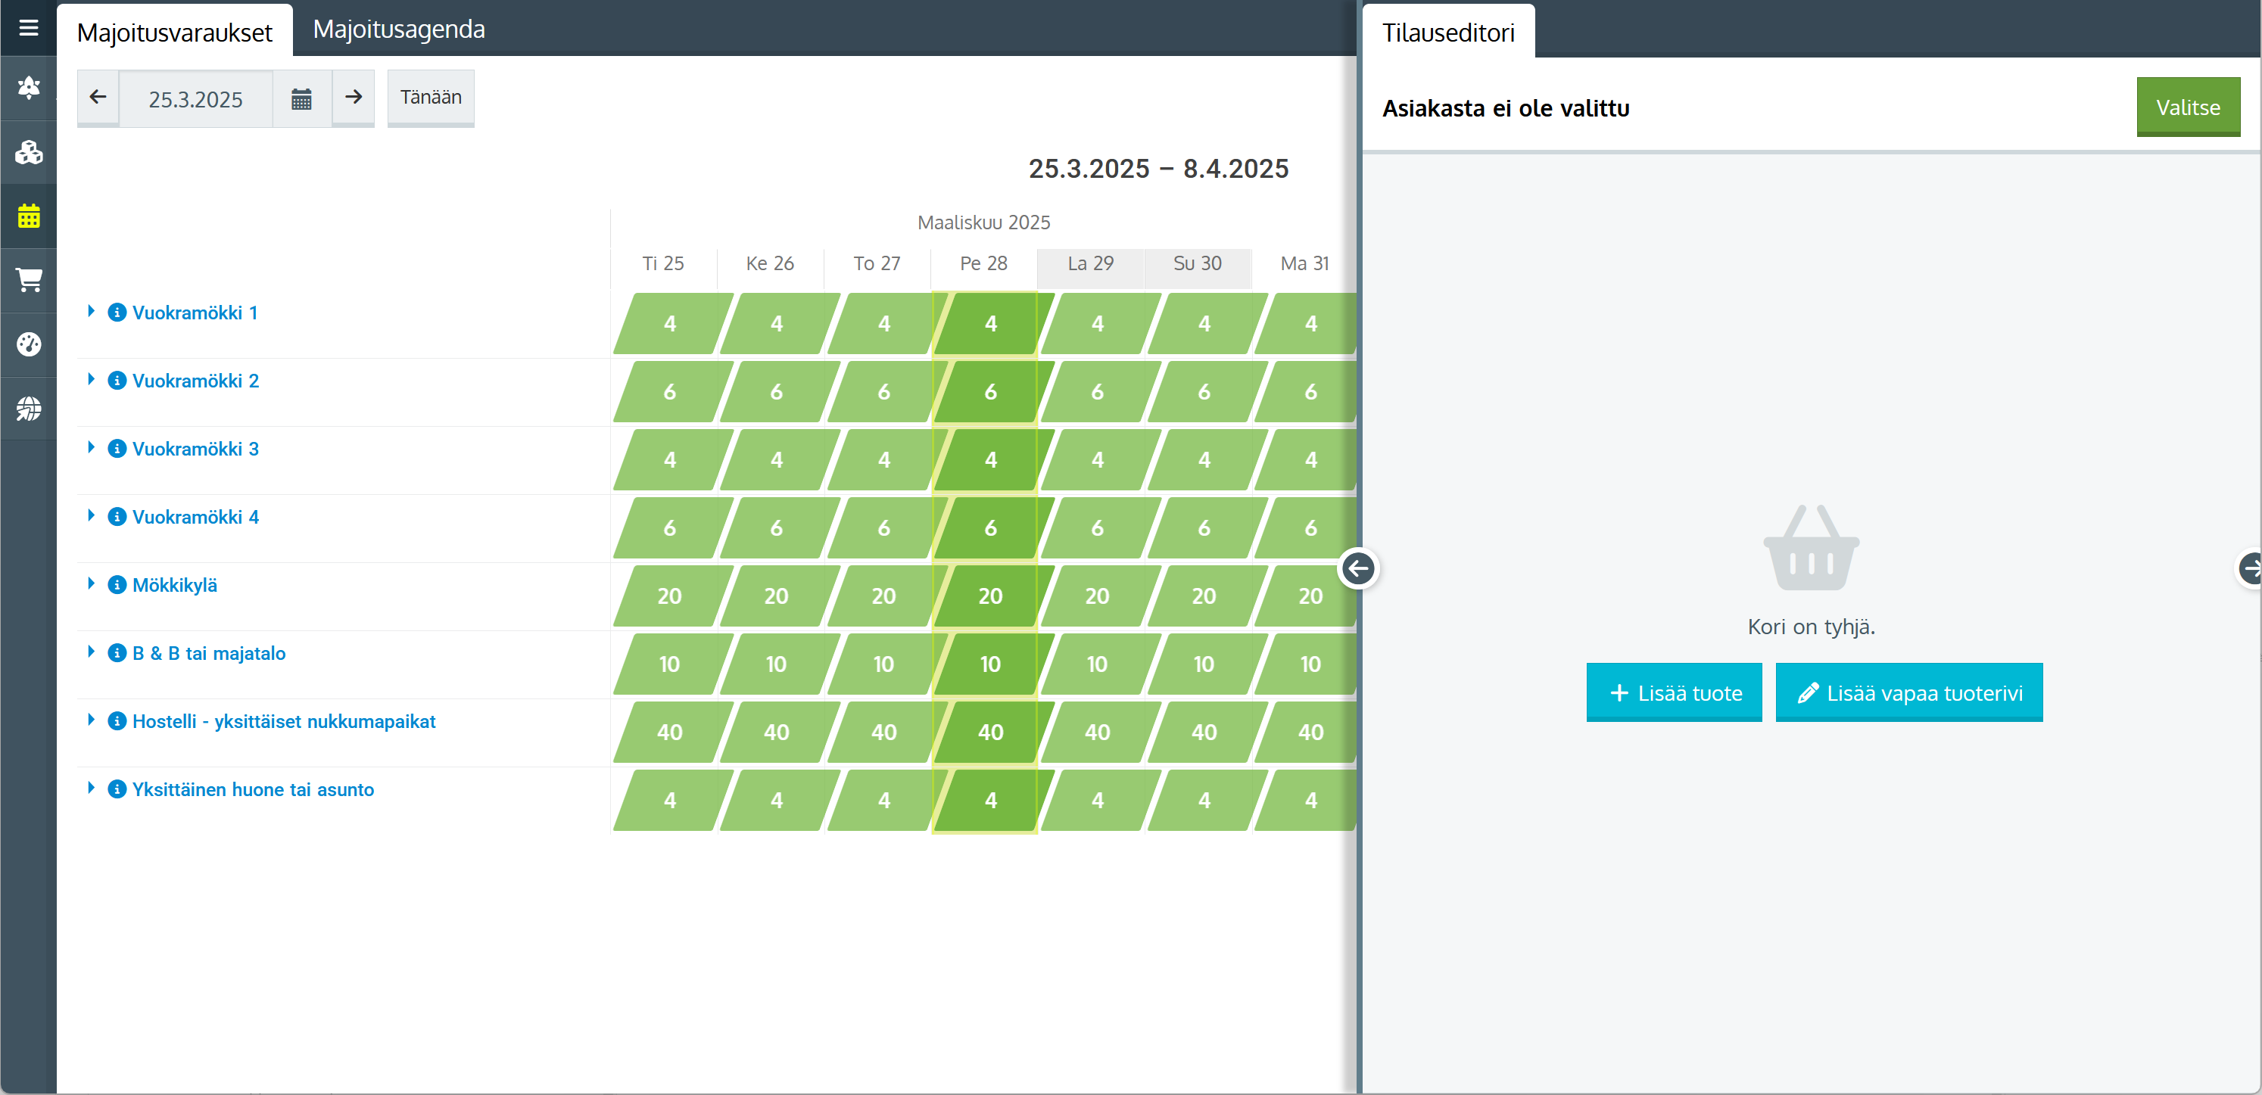Show info for B & B tai majatalo
2262x1095 pixels.
(117, 653)
